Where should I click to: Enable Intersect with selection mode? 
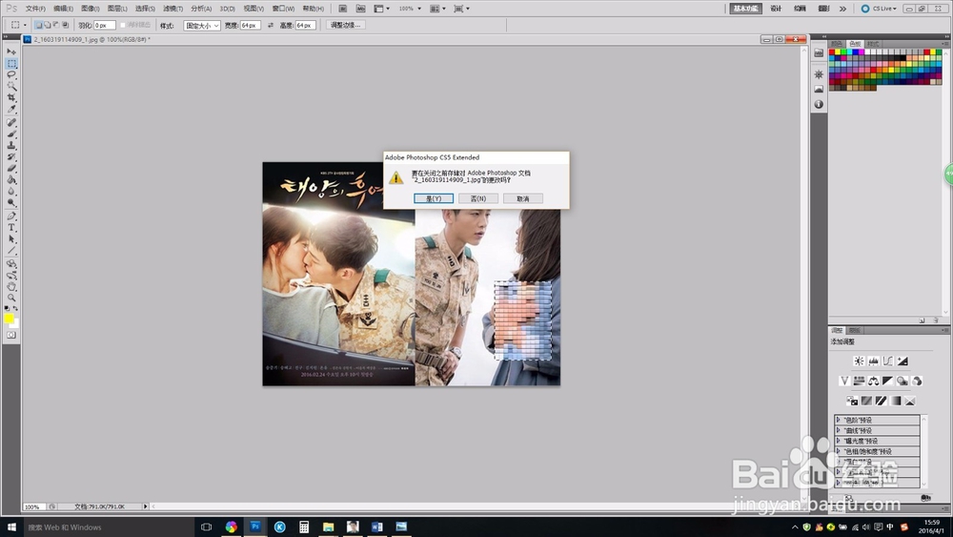tap(65, 25)
